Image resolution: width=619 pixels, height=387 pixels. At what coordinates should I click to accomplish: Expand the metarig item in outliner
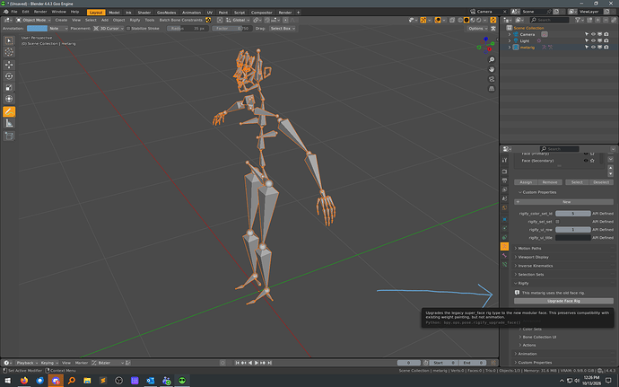click(510, 47)
